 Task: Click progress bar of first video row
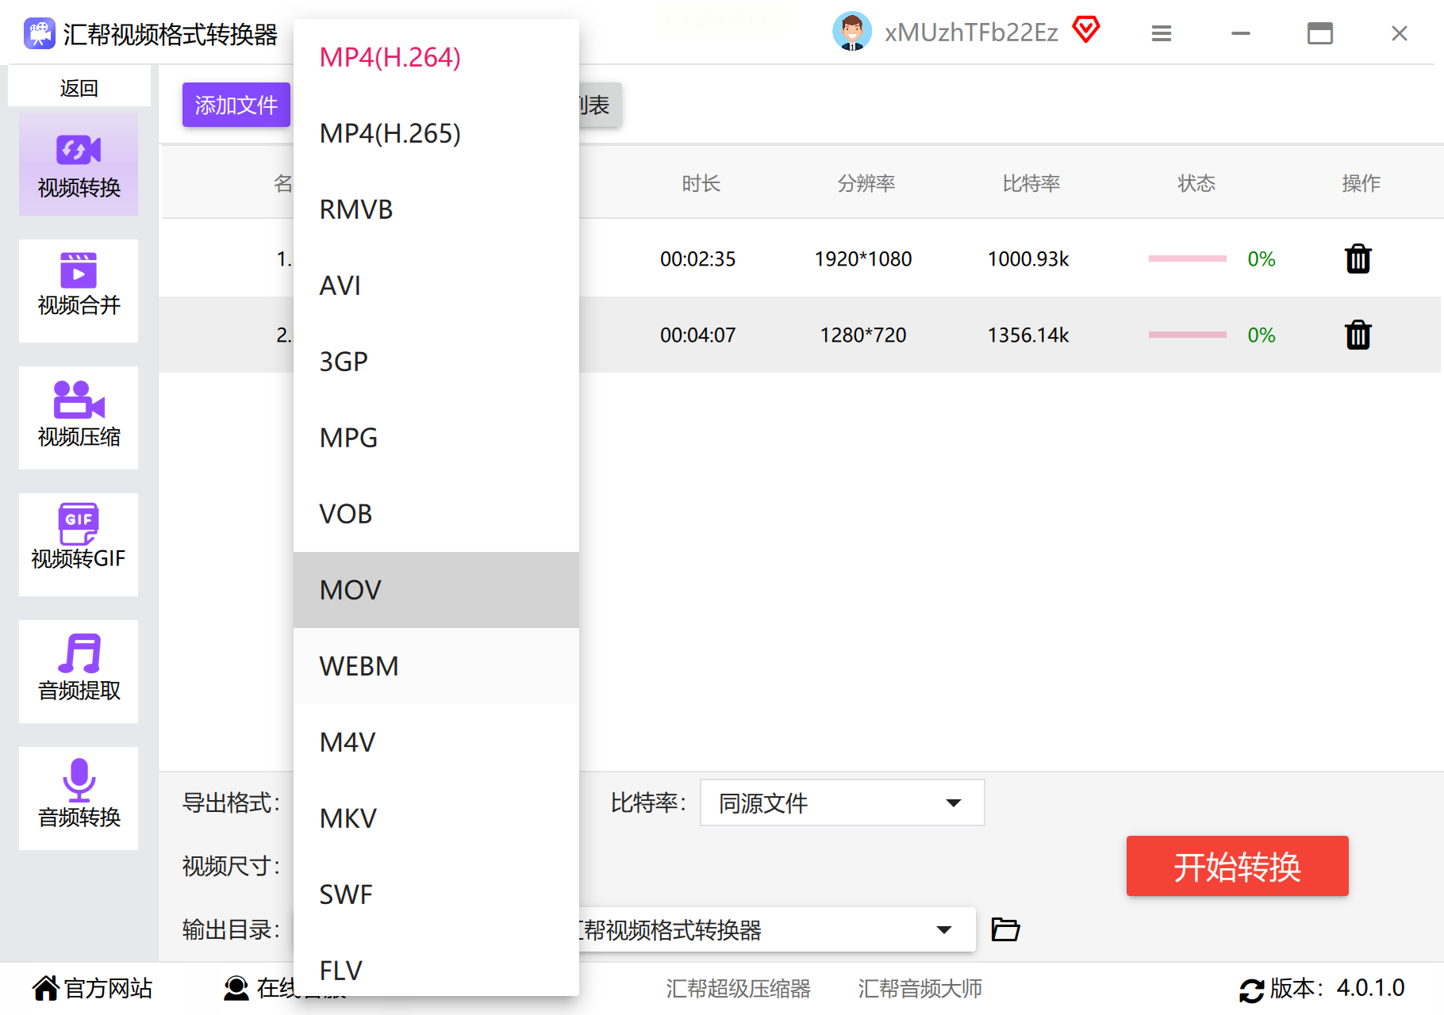tap(1187, 259)
